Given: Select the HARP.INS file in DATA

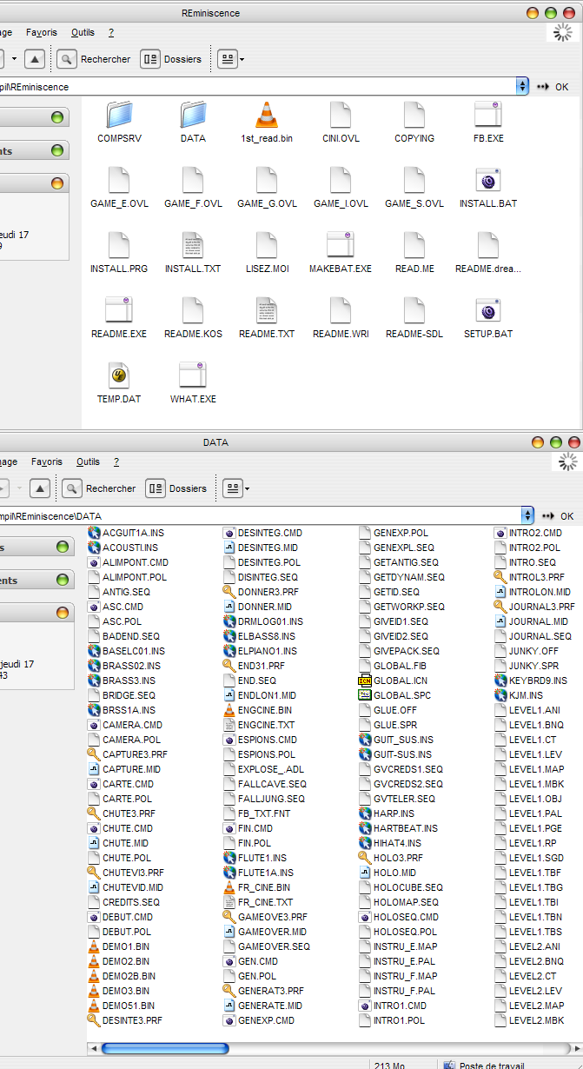Looking at the screenshot, I should tap(393, 813).
